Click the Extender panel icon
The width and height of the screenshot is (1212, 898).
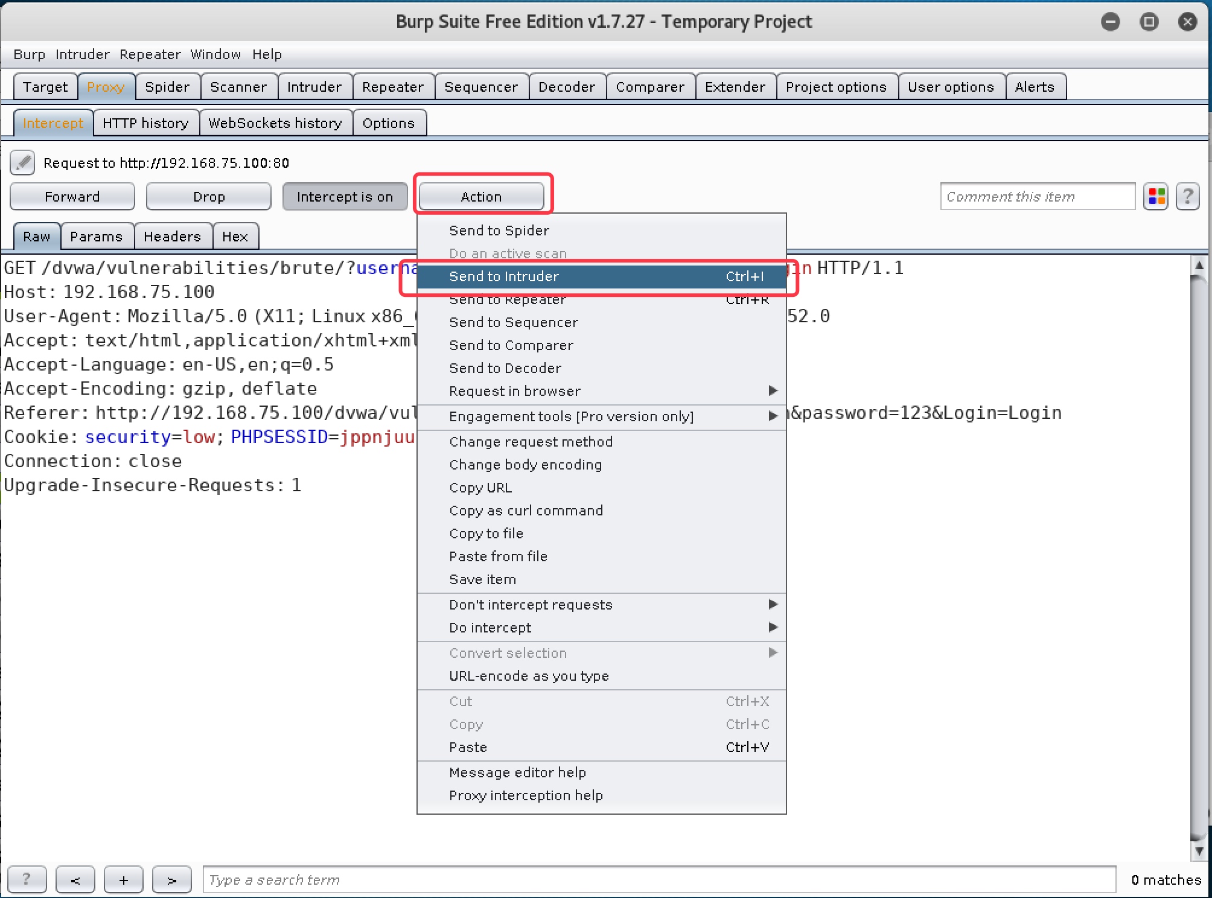pyautogui.click(x=734, y=86)
